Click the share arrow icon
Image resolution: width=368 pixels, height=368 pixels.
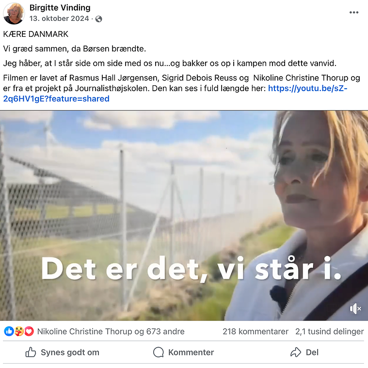coord(295,352)
